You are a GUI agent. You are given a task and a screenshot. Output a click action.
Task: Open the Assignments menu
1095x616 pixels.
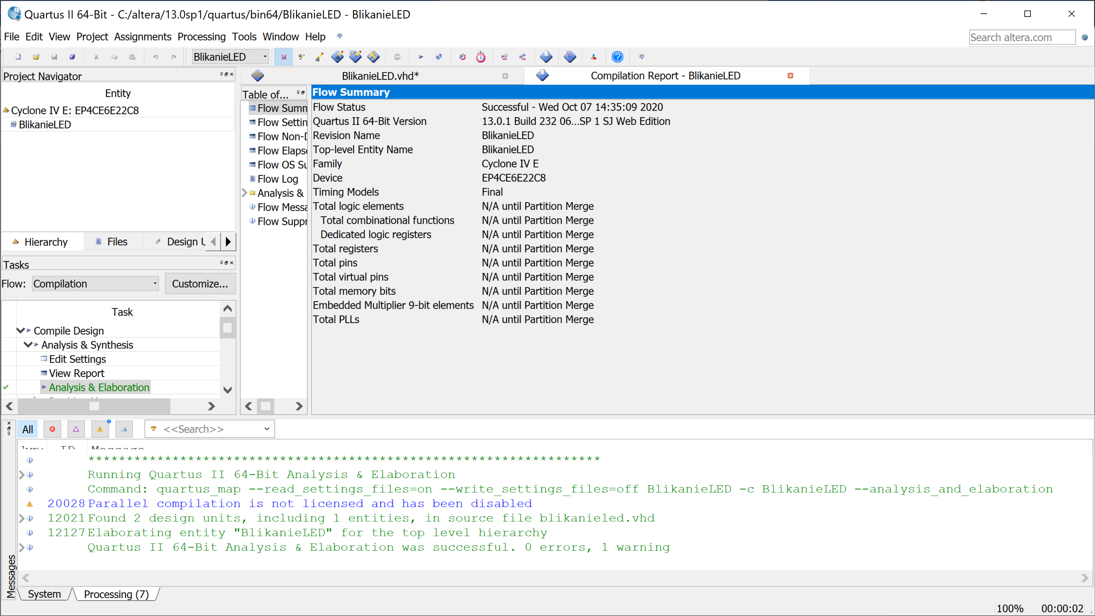(142, 37)
